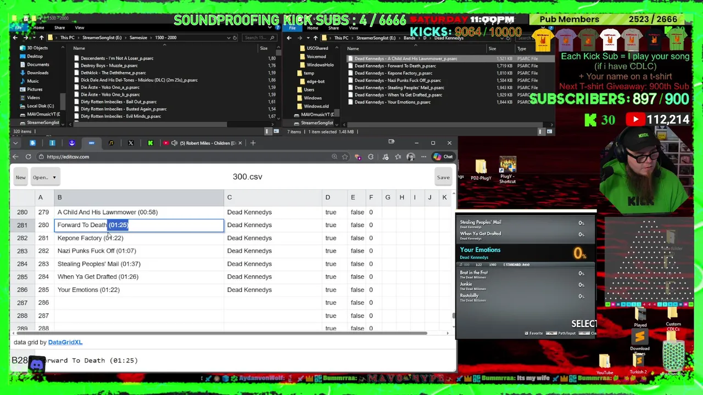Select cell 'Your Emotions (01:22)'
The height and width of the screenshot is (395, 703).
coord(138,290)
